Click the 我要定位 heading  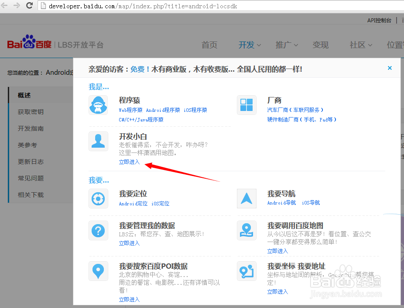pyautogui.click(x=133, y=194)
